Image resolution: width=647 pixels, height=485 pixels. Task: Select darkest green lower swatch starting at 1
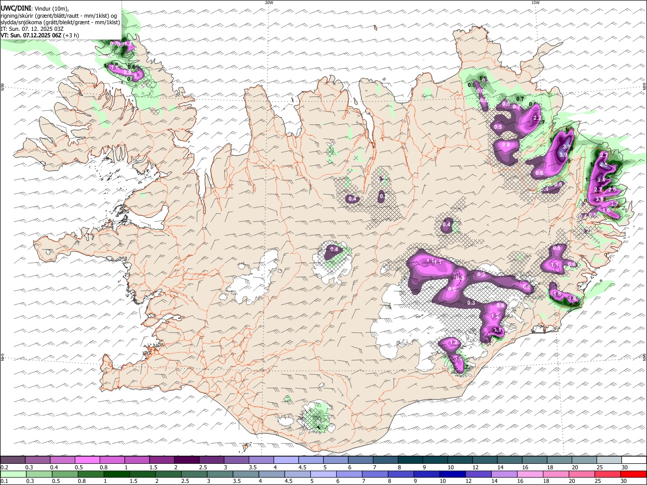click(117, 474)
